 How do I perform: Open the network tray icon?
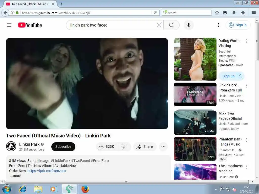[228, 189]
